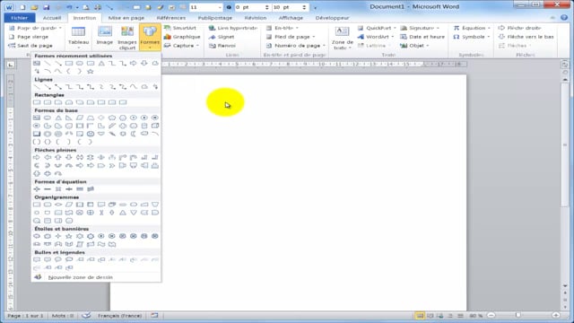Image resolution: width=574 pixels, height=323 pixels.
Task: Select the rectangular callout in Bulles et légendes
Action: [x=37, y=259]
